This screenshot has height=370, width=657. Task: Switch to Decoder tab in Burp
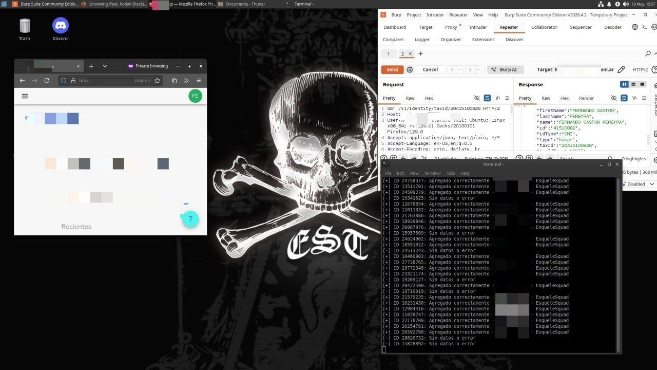[x=612, y=27]
